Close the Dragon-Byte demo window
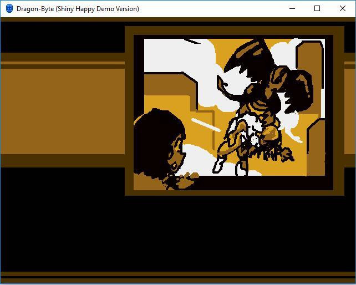Screen dimensions: 356x285 [343, 9]
